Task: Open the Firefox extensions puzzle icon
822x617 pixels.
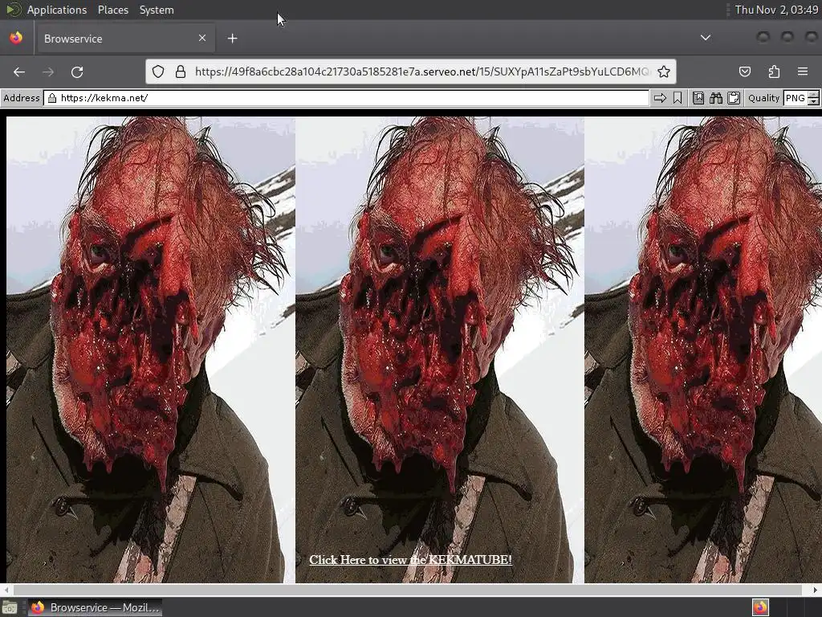Action: tap(774, 72)
